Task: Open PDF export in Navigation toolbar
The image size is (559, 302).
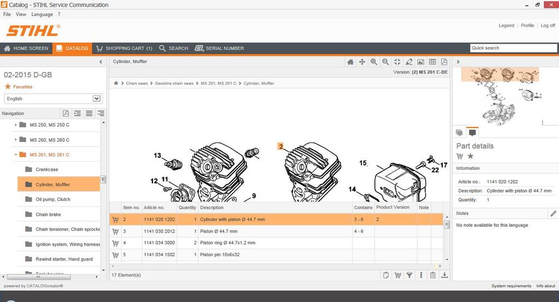Action: pyautogui.click(x=66, y=114)
